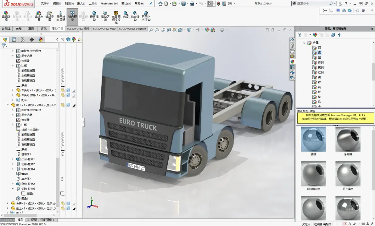The width and height of the screenshot is (375, 226).
Task: Toggle visibility of 基准面2 in display pane
Action: tap(62, 179)
